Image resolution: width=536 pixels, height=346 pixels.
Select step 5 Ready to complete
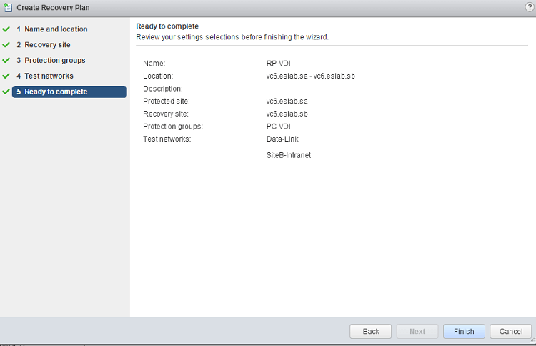click(56, 92)
